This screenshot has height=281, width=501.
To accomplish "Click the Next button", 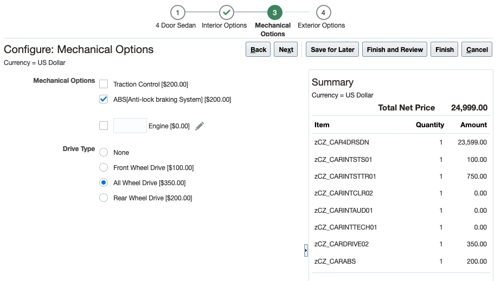I will (286, 50).
